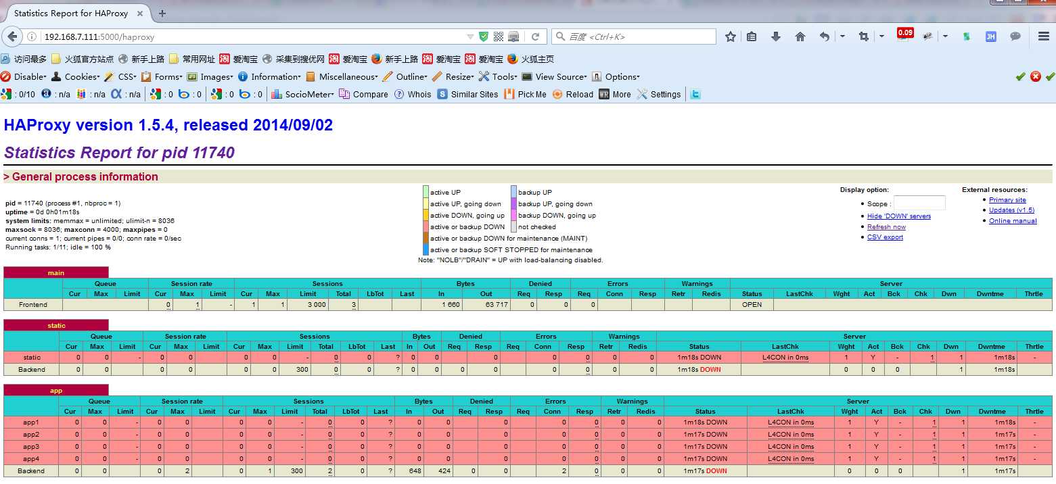Open the chat bubble toolbar icon

click(1015, 37)
